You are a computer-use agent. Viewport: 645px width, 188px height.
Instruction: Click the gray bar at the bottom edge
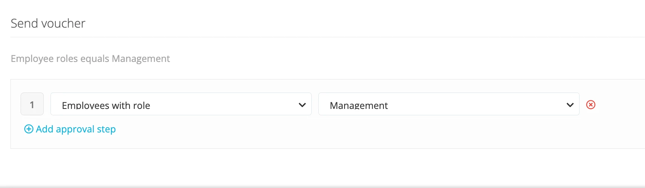click(x=322, y=186)
